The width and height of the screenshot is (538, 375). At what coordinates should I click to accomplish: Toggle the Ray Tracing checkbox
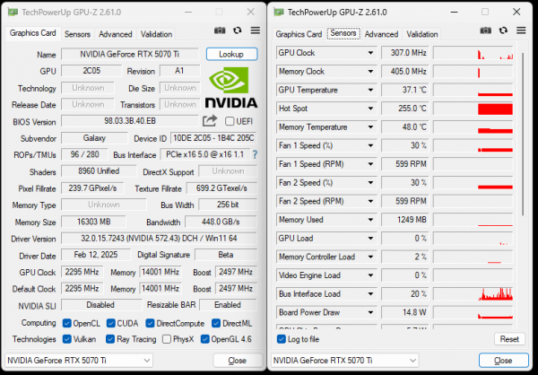point(110,339)
